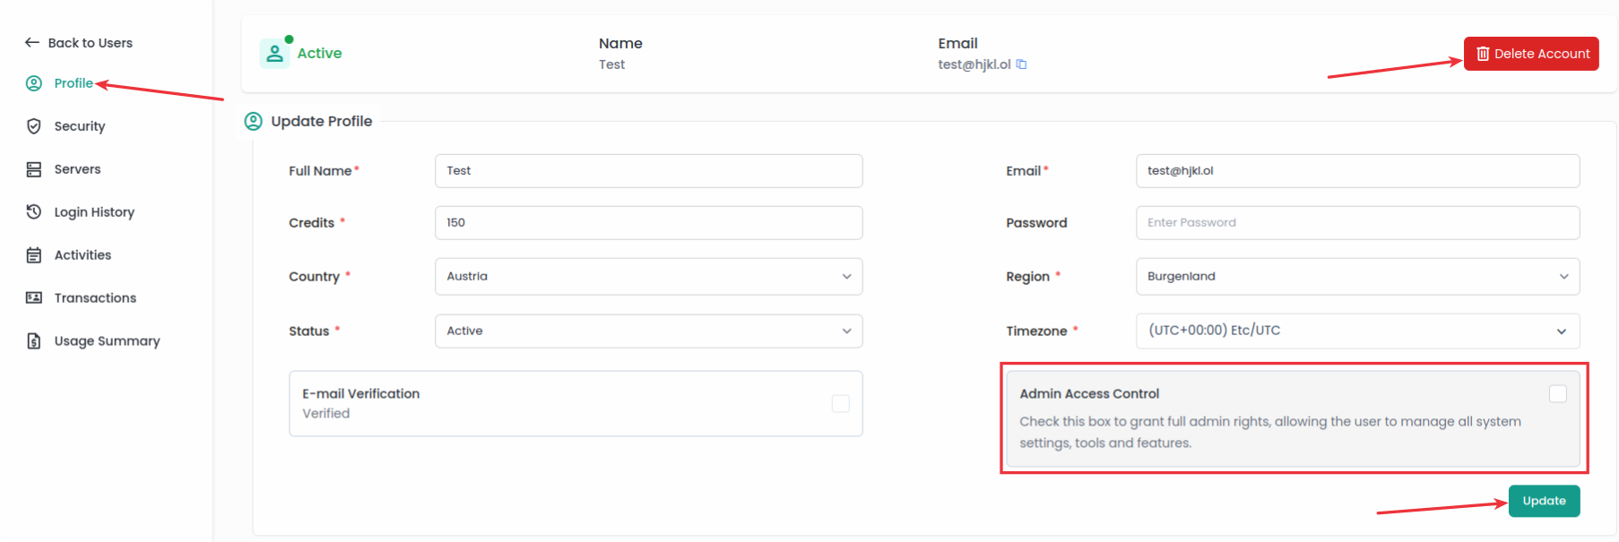Image resolution: width=1619 pixels, height=542 pixels.
Task: Go to Usage Summary menu item
Action: pos(107,341)
